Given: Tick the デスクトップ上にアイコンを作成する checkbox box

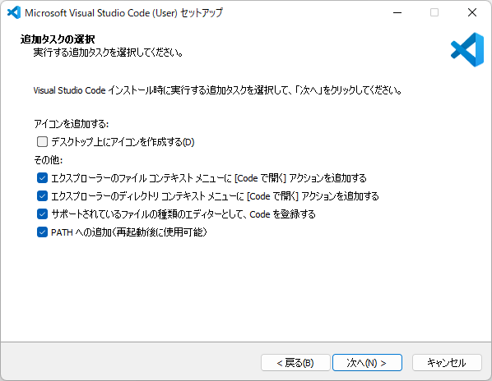Looking at the screenshot, I should click(42, 142).
